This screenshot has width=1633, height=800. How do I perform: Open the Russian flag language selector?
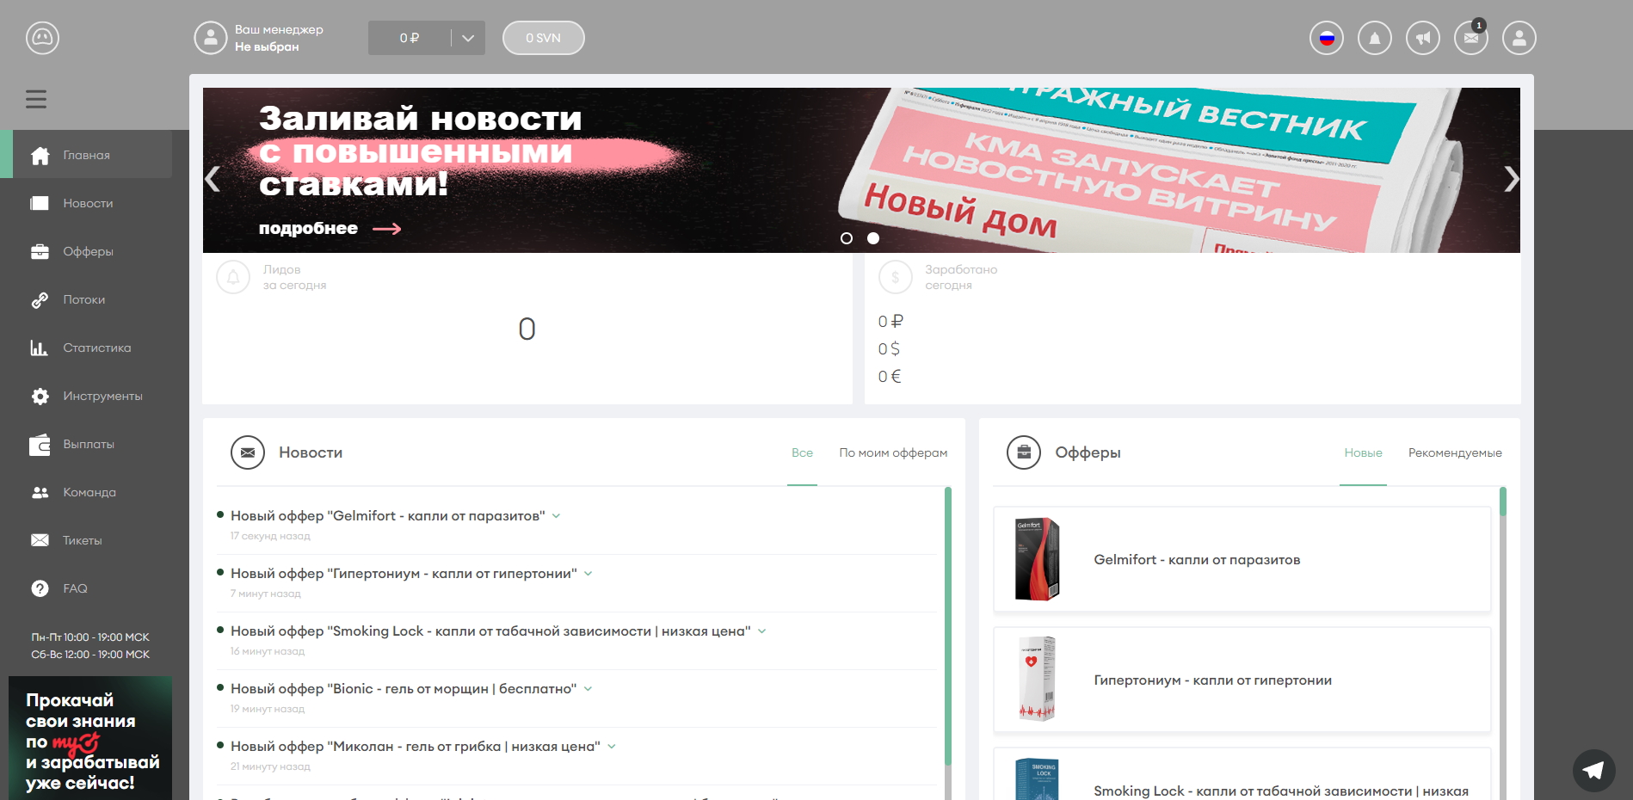(x=1327, y=38)
